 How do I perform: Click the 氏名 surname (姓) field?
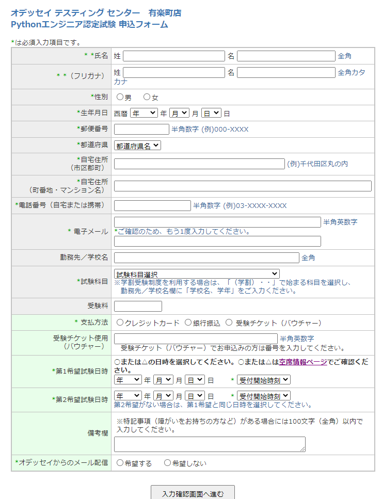(174, 56)
